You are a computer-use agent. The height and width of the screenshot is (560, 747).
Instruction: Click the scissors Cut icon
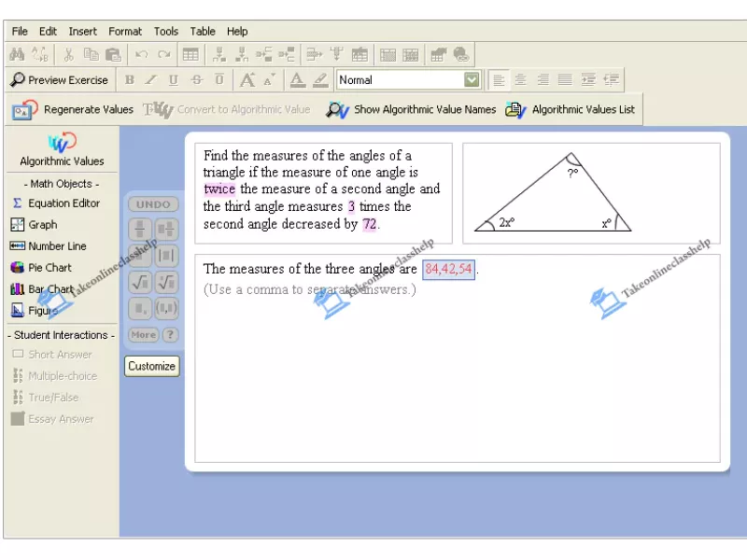(68, 55)
